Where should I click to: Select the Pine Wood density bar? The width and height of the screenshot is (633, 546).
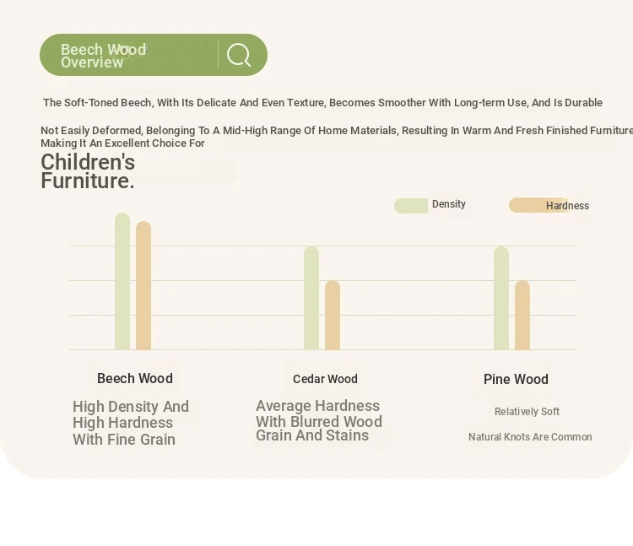[x=501, y=298]
